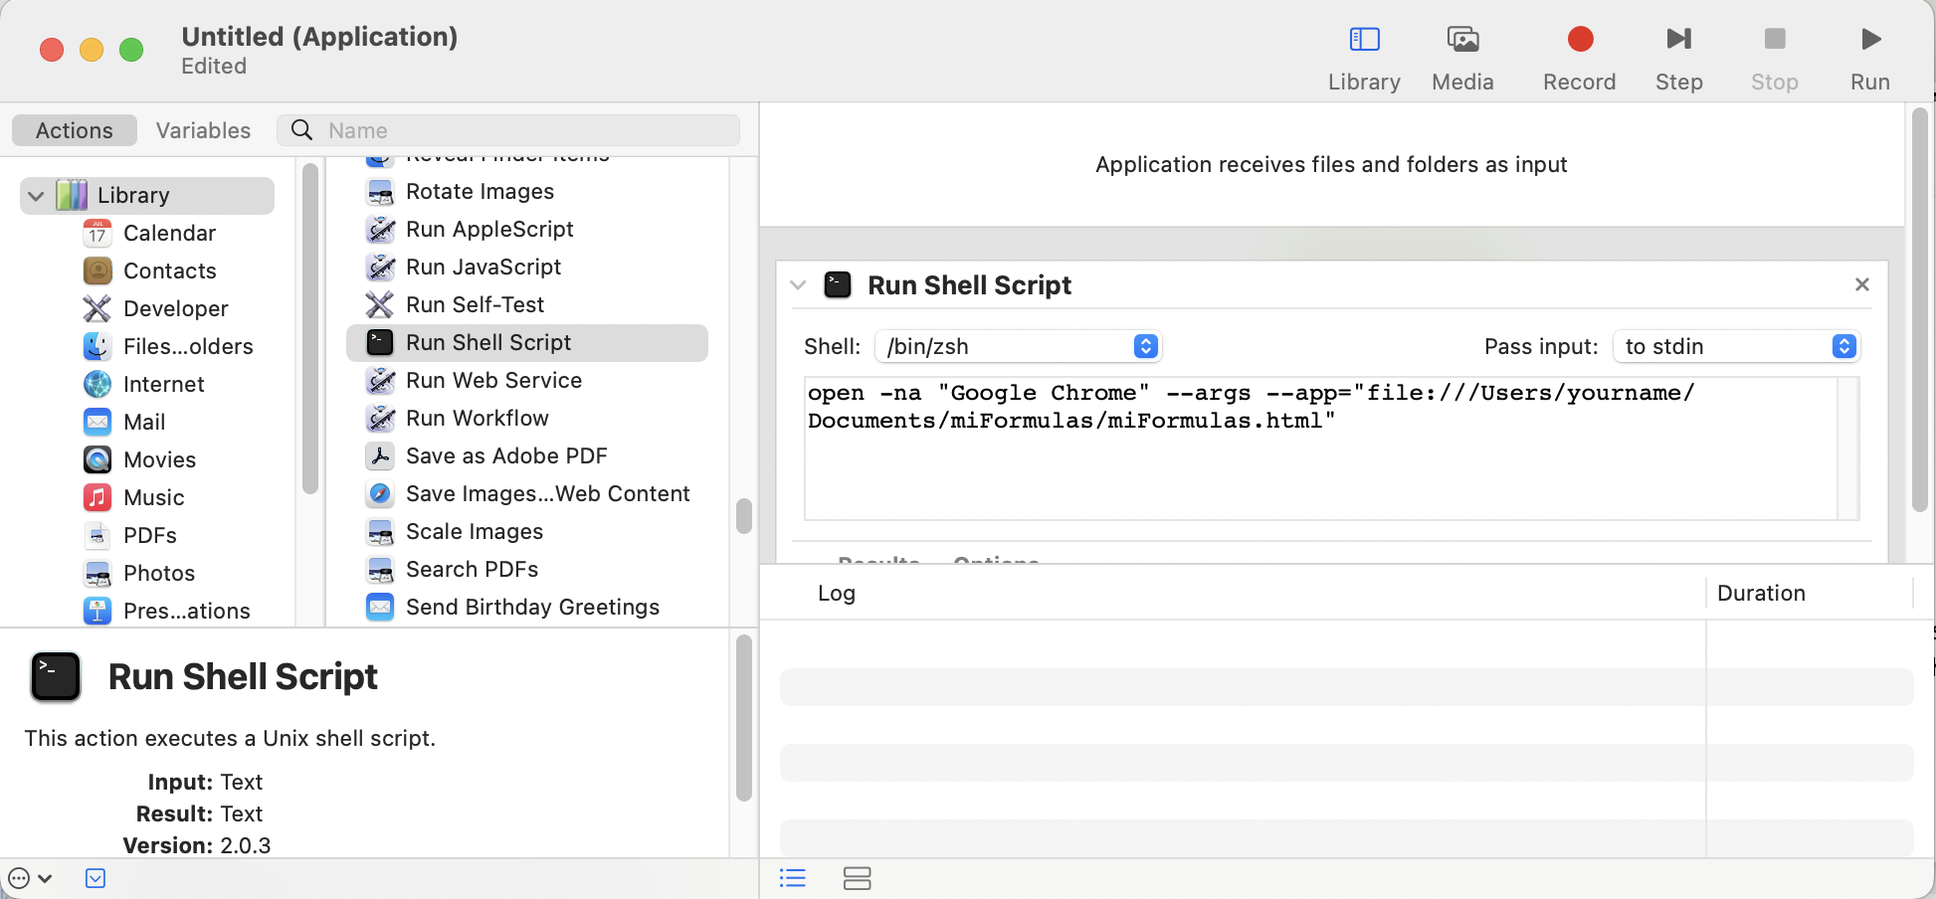This screenshot has height=899, width=1936.
Task: Click the Version: 2.0.3 text
Action: 196,845
